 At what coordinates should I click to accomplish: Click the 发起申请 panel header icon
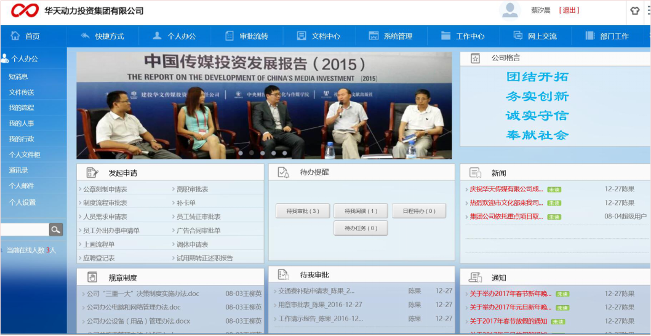[x=92, y=173]
